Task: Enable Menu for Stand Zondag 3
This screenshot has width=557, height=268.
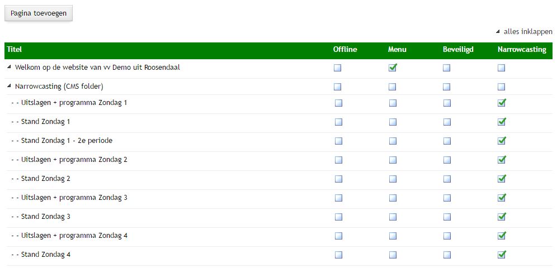Action: [393, 217]
